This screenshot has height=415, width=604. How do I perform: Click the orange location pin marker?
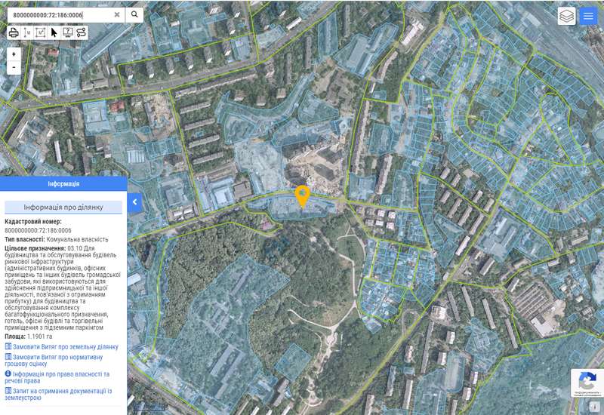tap(302, 195)
